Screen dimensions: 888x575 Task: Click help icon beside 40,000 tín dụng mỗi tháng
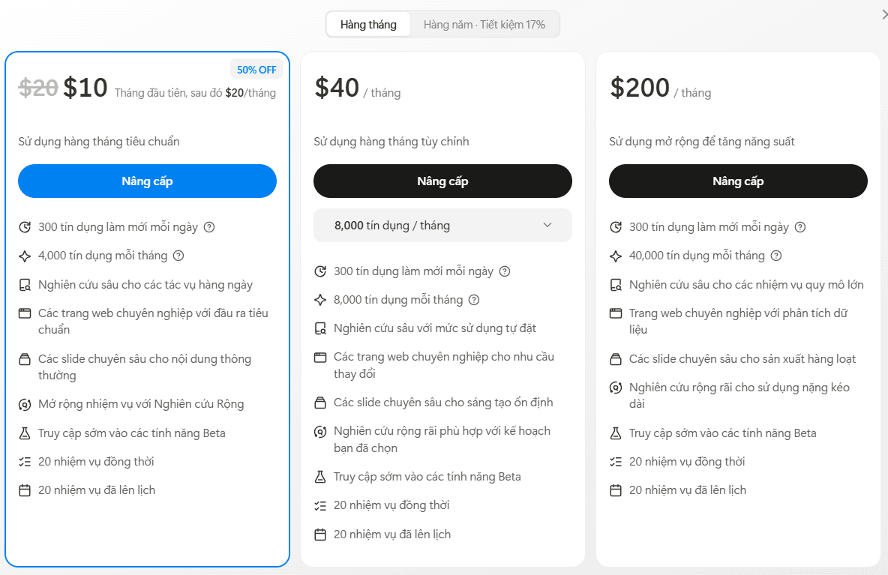tap(776, 256)
